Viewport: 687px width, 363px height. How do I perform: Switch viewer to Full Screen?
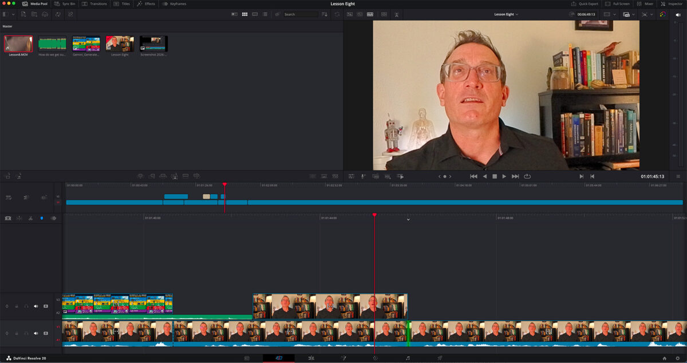(x=617, y=4)
